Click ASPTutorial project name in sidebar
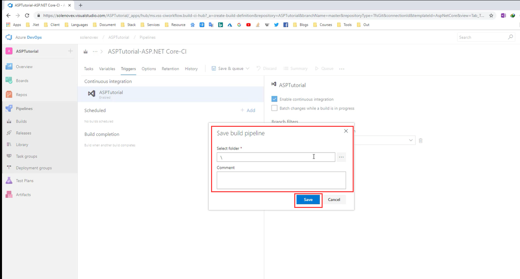Screen dimensions: 520x279 pos(27,51)
